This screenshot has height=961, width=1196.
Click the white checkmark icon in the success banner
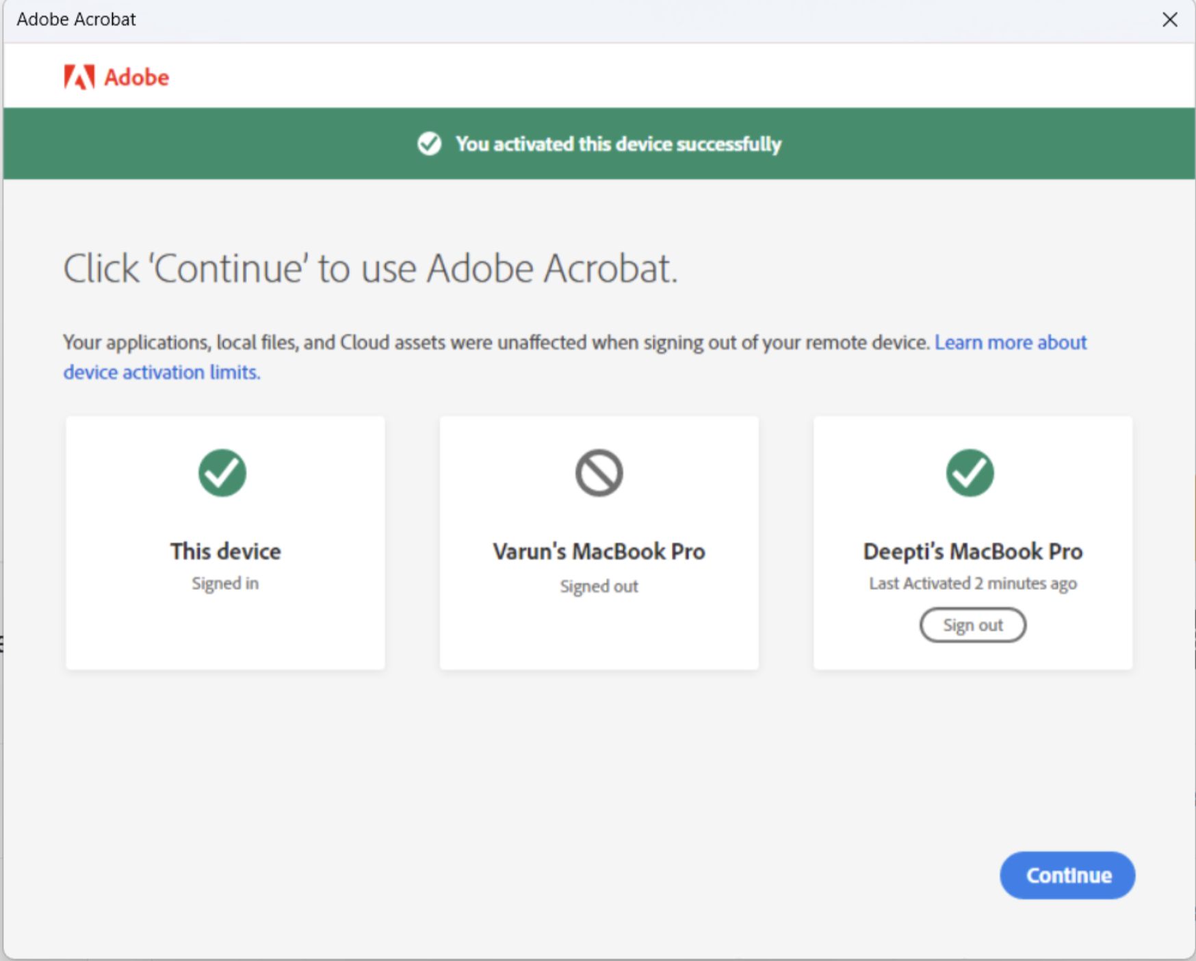(x=430, y=144)
